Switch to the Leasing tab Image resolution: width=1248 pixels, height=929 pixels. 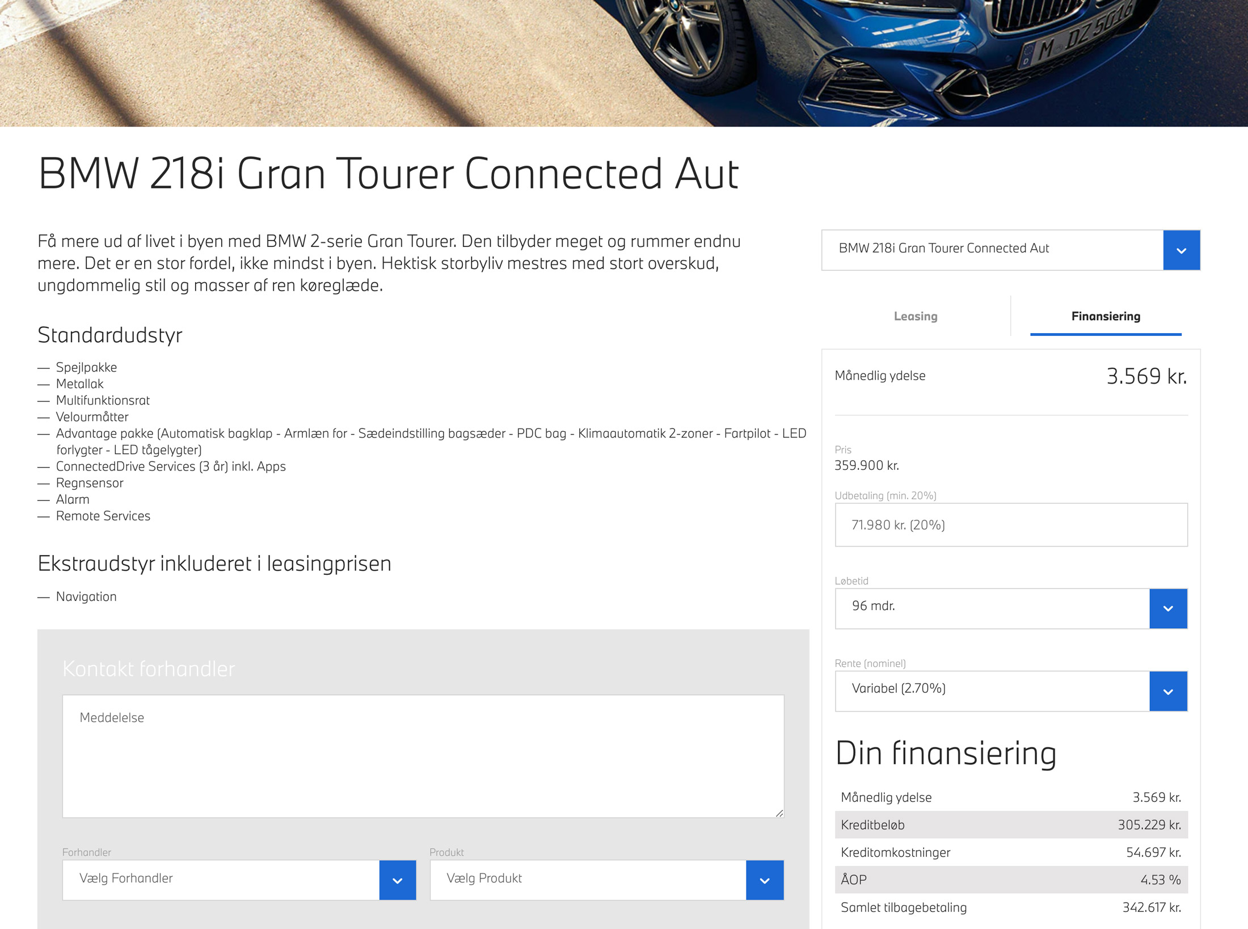(x=916, y=316)
